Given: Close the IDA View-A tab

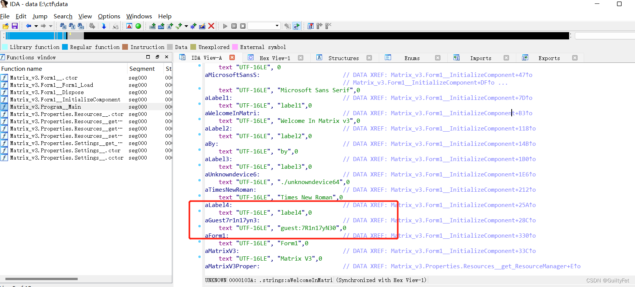Looking at the screenshot, I should coord(232,57).
